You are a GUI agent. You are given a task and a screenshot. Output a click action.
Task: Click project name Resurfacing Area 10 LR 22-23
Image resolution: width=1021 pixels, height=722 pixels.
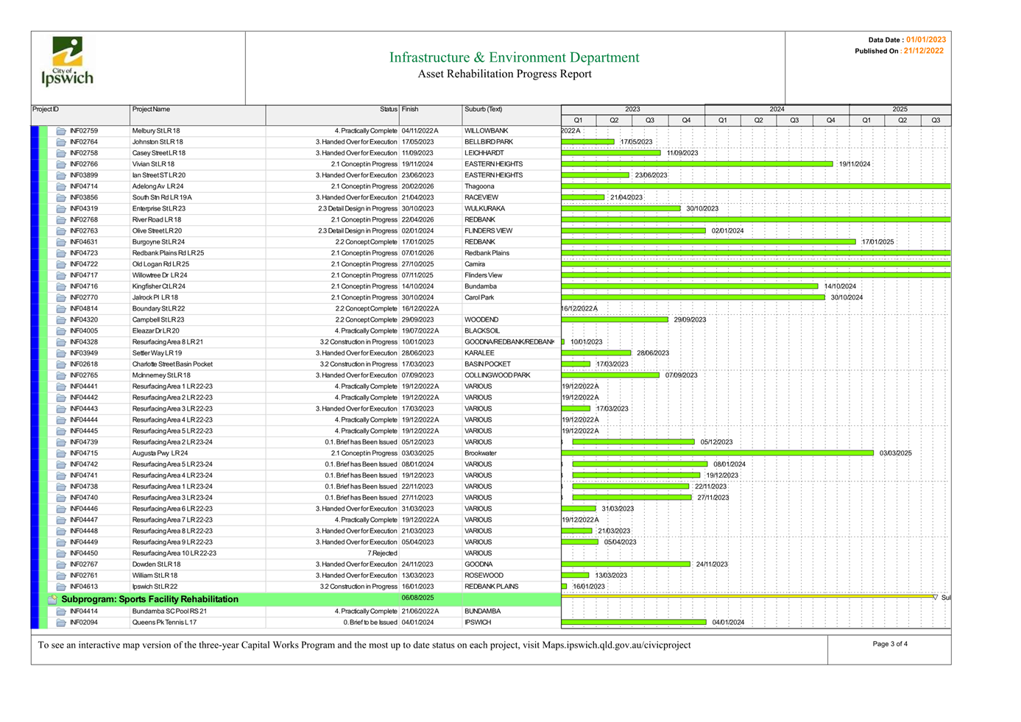[174, 553]
